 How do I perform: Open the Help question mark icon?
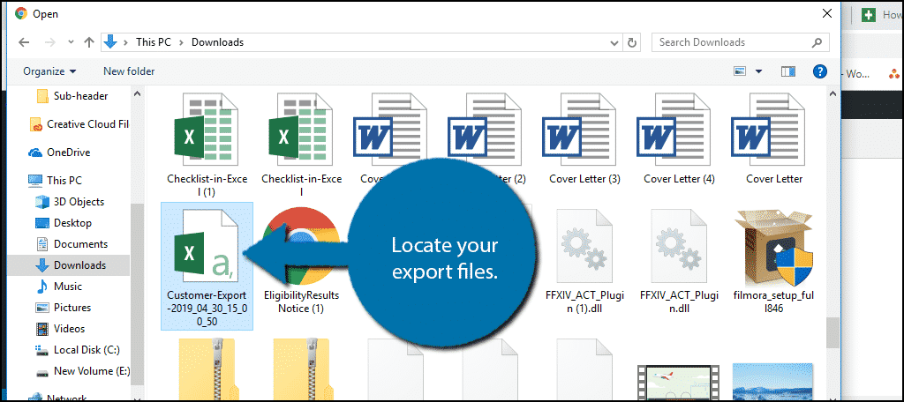[820, 71]
